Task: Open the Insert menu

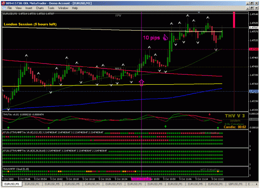Action: tap(29, 8)
